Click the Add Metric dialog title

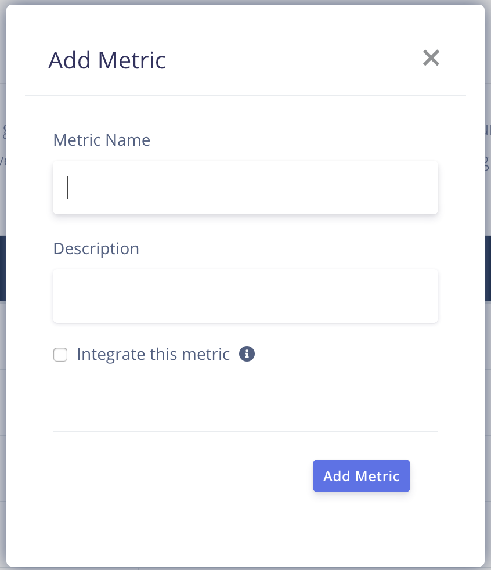tap(107, 60)
